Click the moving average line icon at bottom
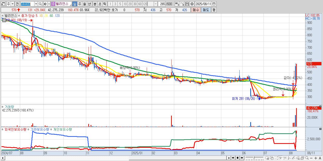 coord(285,158)
